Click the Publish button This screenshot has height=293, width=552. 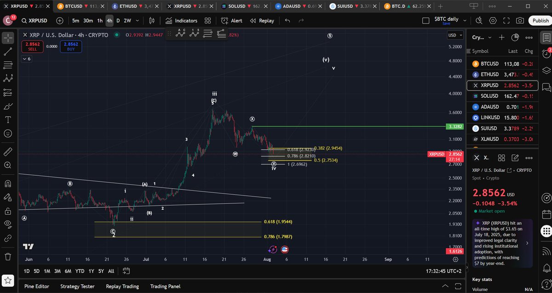click(x=540, y=21)
